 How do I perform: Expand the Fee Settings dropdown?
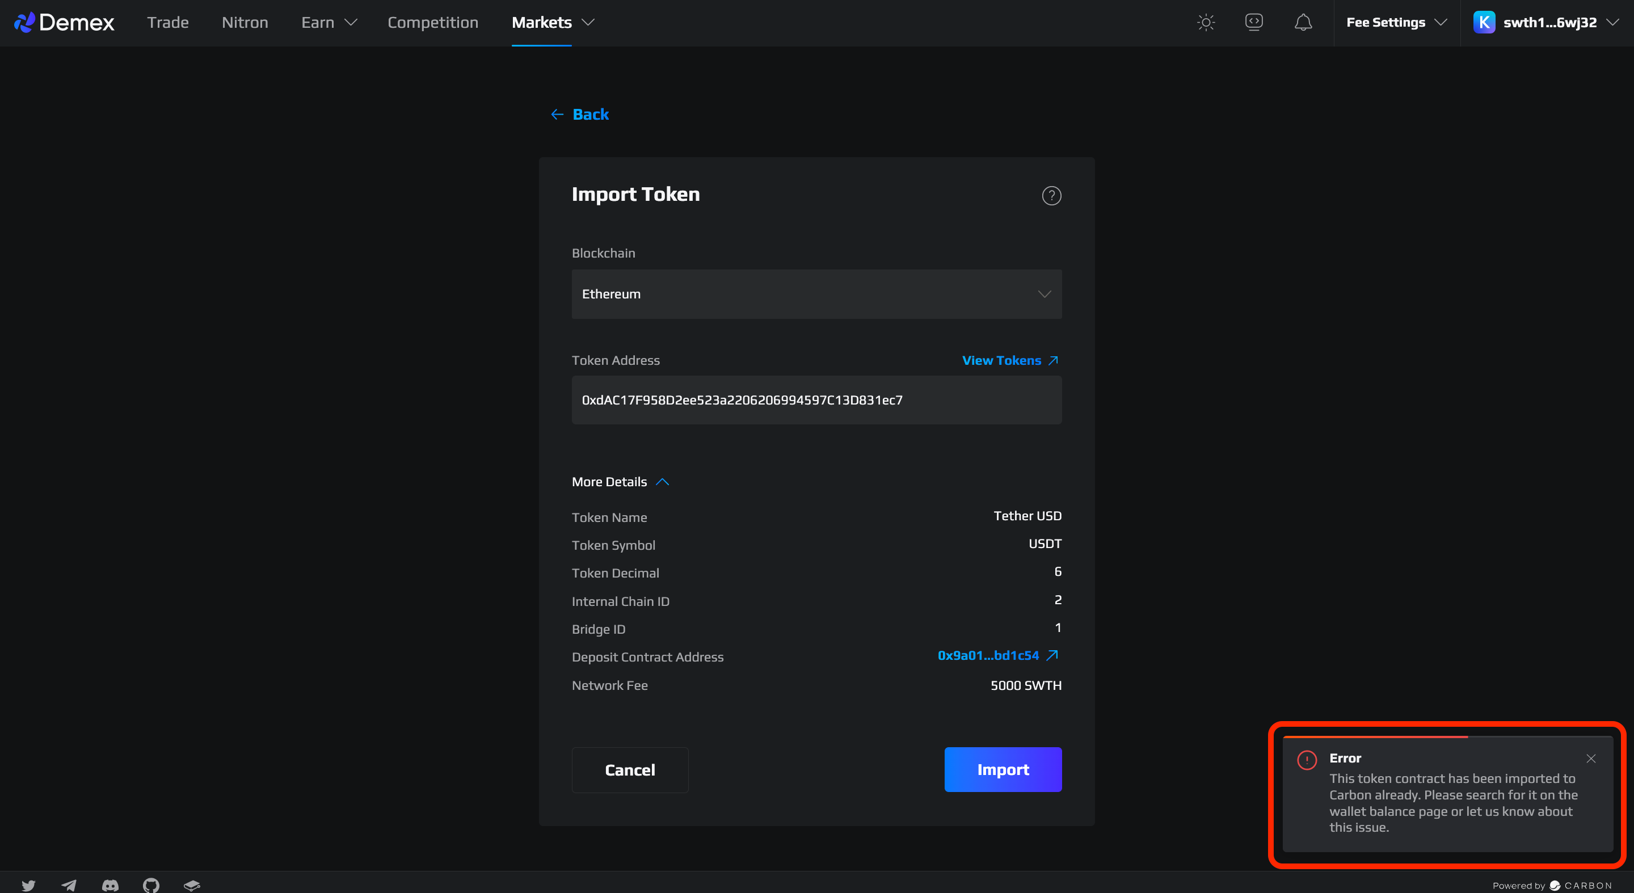(x=1396, y=23)
